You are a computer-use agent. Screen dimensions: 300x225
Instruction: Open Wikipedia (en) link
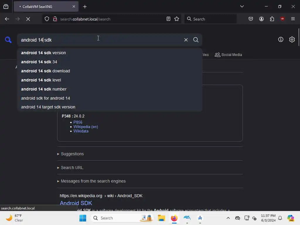86,127
